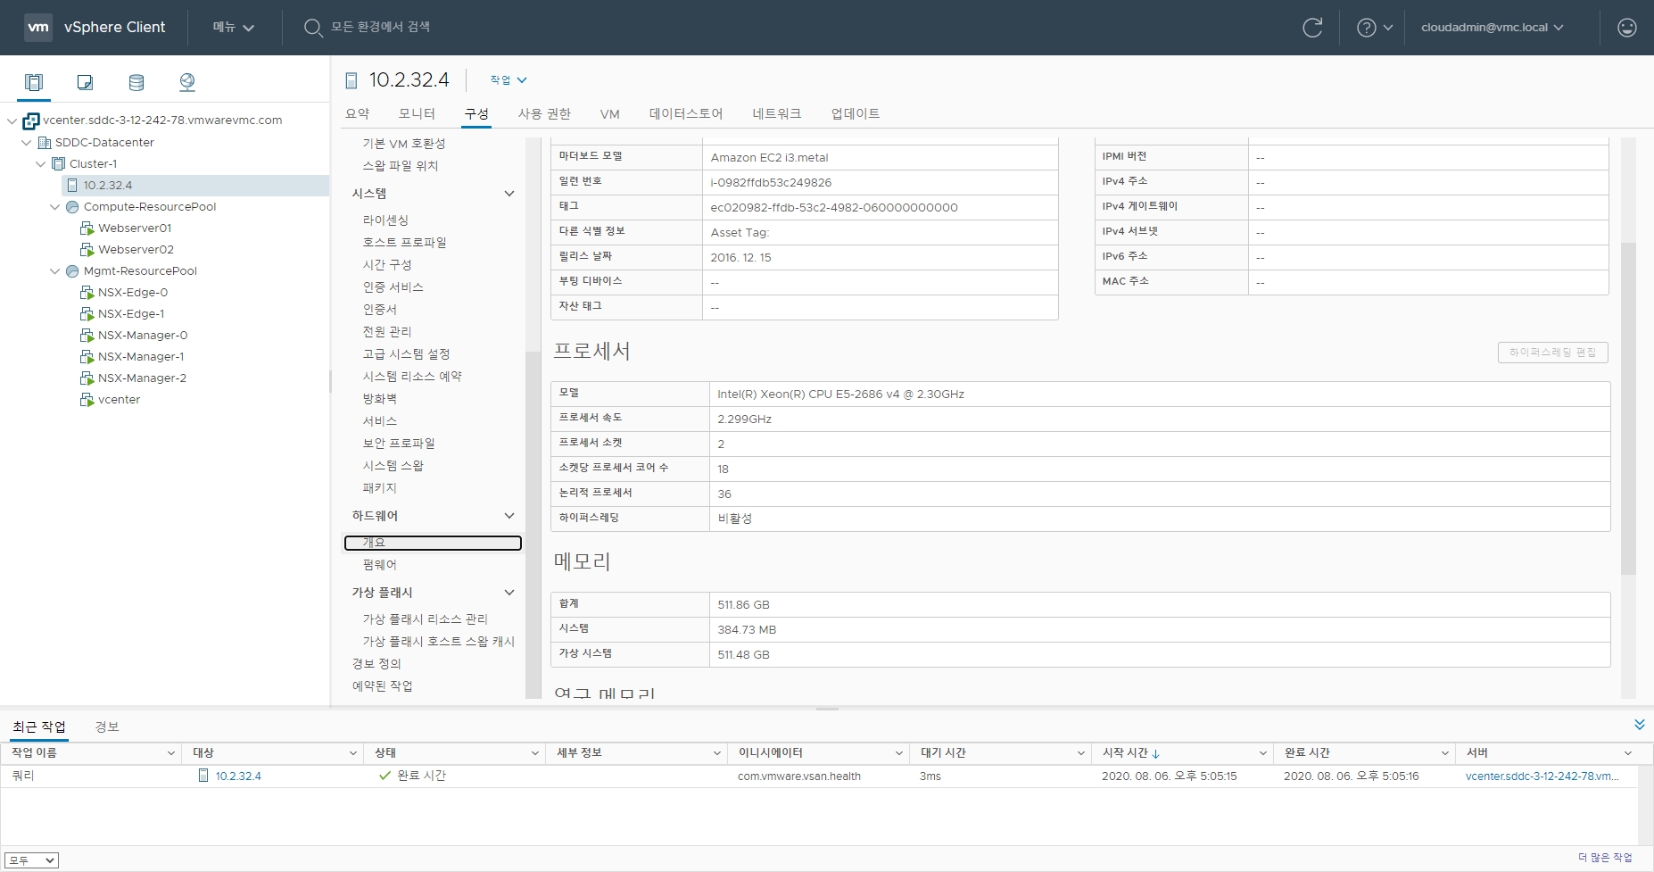
Task: Click the vm logo in the header
Action: (38, 27)
